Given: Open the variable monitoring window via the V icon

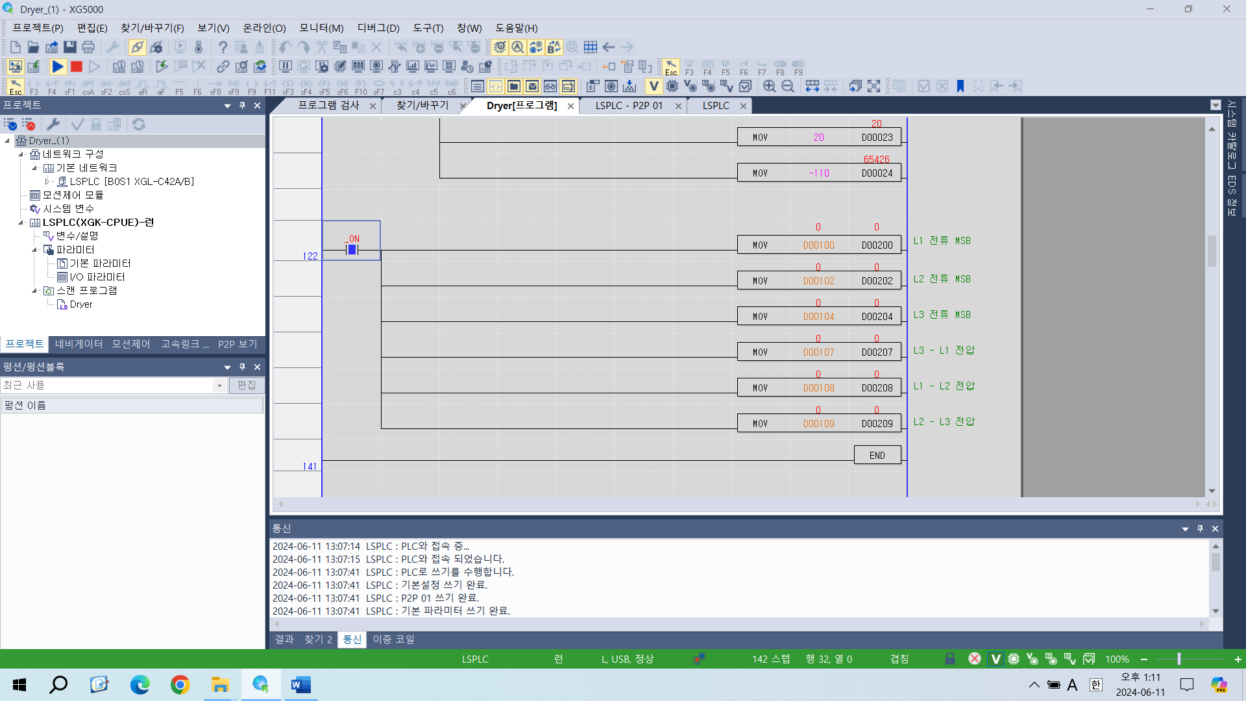Looking at the screenshot, I should (654, 86).
